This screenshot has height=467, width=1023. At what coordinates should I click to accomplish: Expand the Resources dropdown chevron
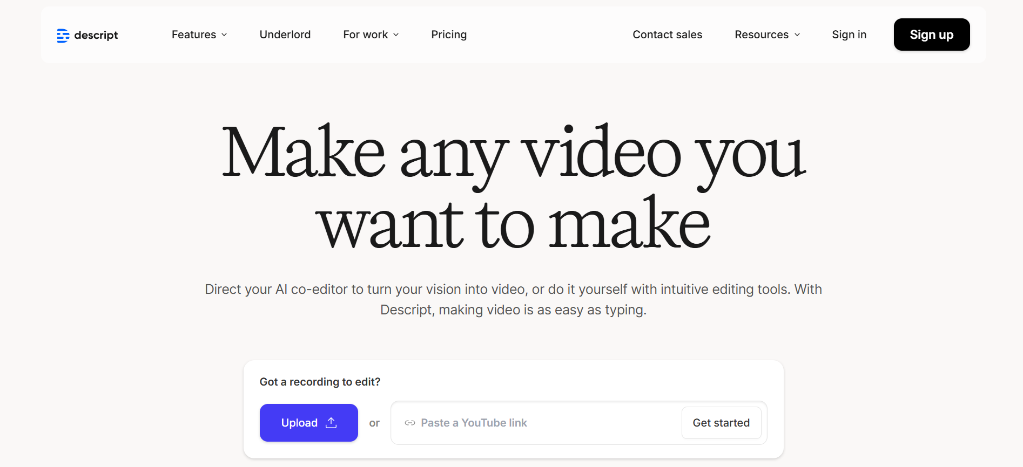click(x=797, y=35)
